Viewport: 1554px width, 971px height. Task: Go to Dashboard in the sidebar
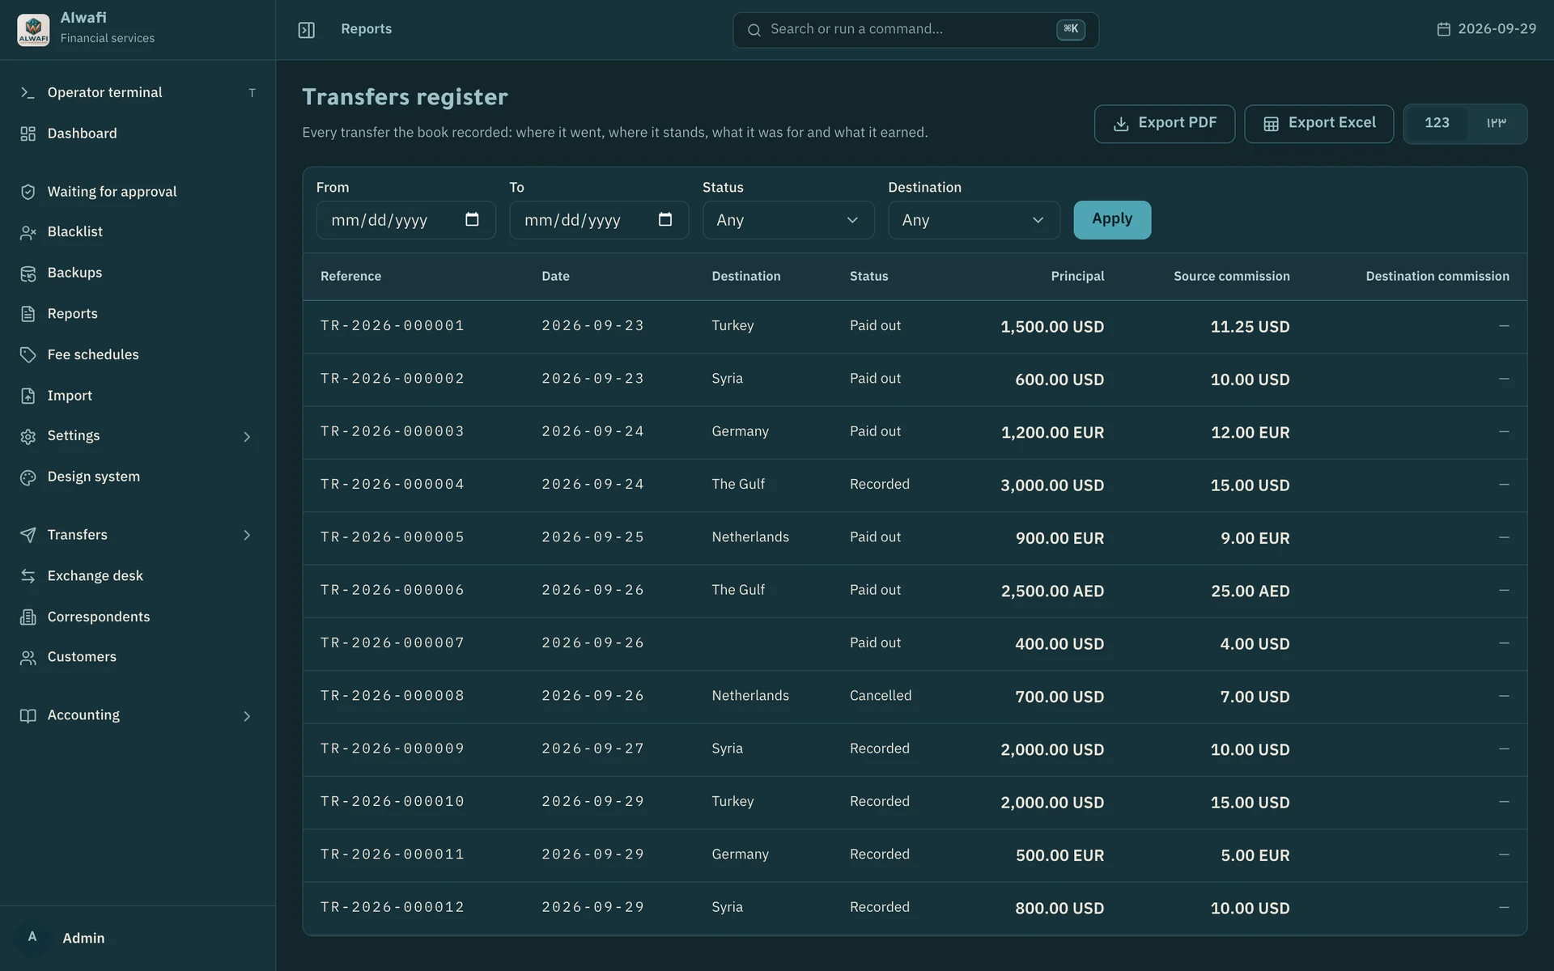click(x=138, y=134)
